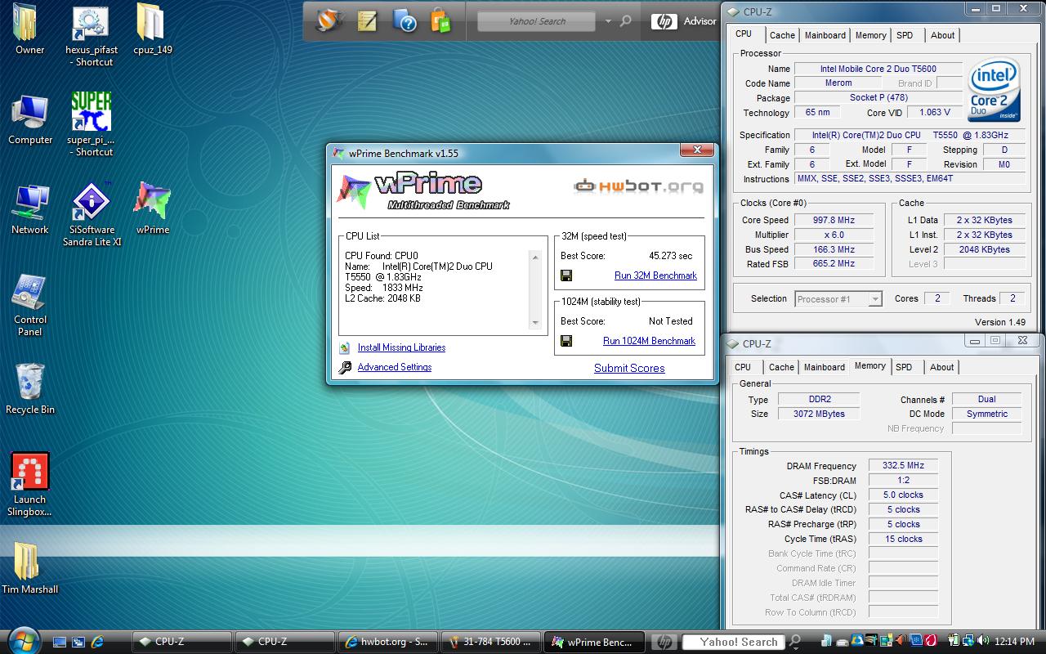Open the Recycle Bin icon
1046x654 pixels.
29,382
